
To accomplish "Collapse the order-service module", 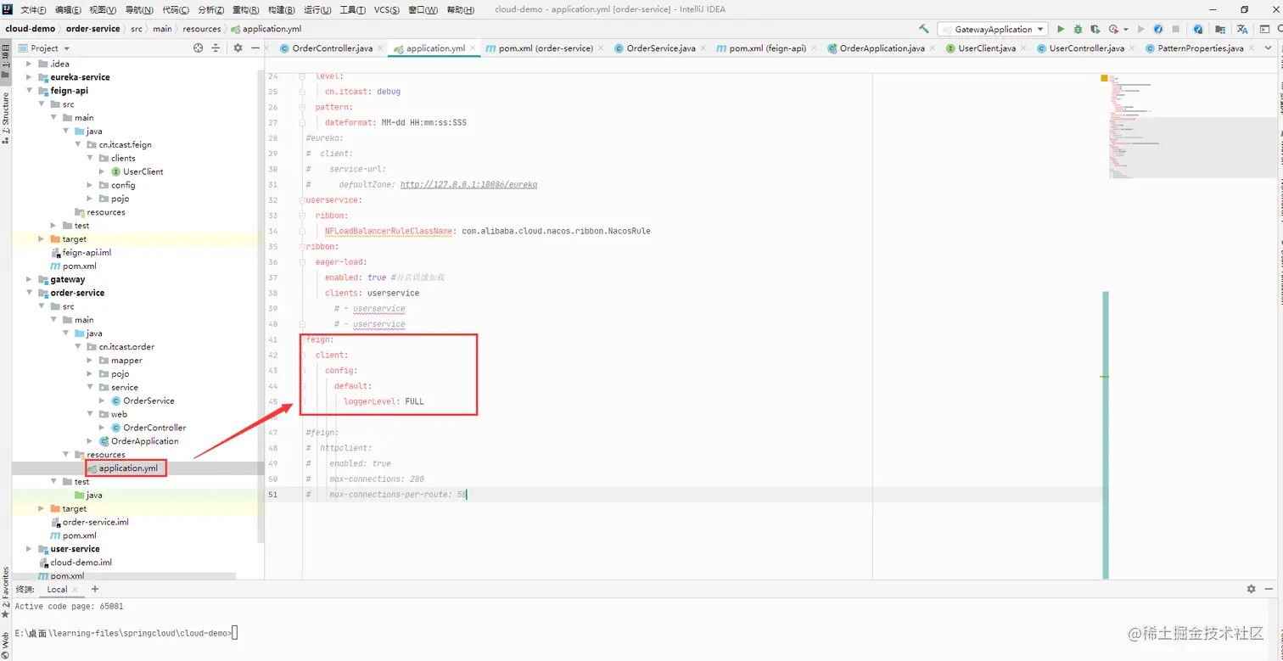I will 30,293.
